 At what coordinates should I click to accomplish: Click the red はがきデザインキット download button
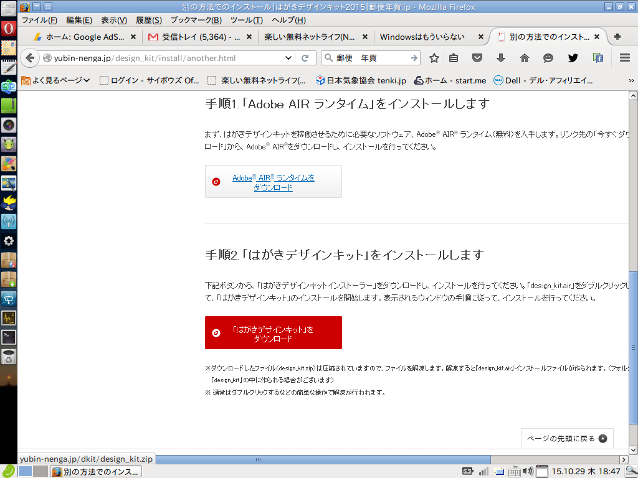point(274,332)
